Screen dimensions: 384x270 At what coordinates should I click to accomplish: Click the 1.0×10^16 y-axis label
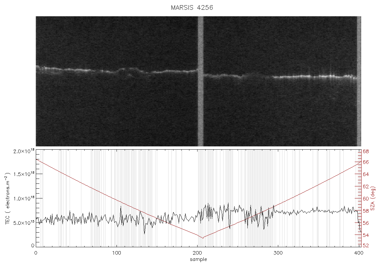[x=23, y=198]
